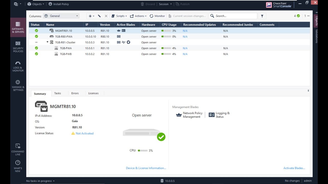This screenshot has width=328, height=184.
Task: Click green status check for TGB-R80-FWA row
Action: [36, 36]
